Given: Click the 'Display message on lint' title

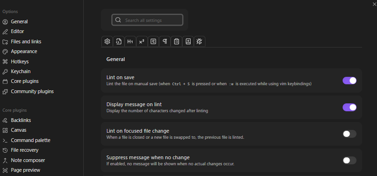Looking at the screenshot, I should (x=134, y=104).
